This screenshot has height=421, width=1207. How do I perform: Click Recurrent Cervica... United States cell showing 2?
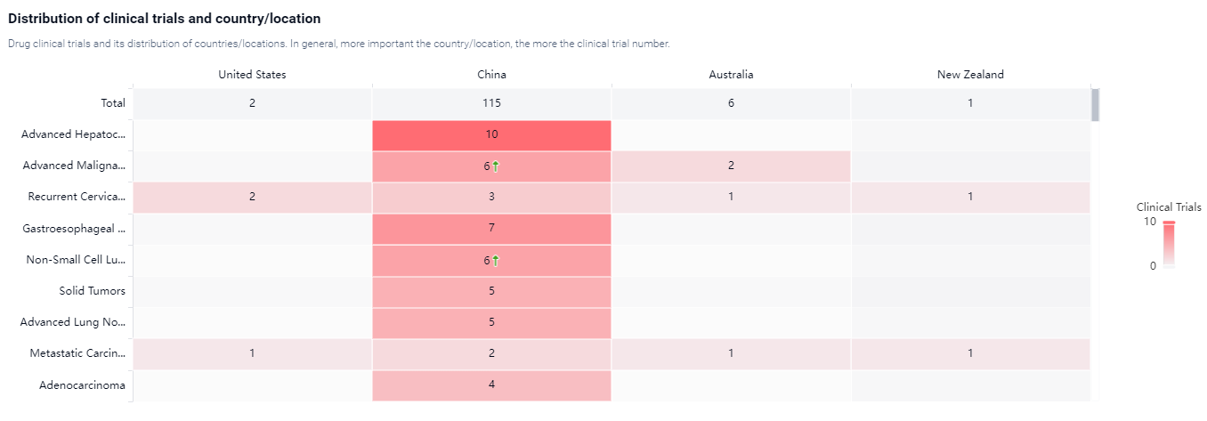click(x=252, y=198)
